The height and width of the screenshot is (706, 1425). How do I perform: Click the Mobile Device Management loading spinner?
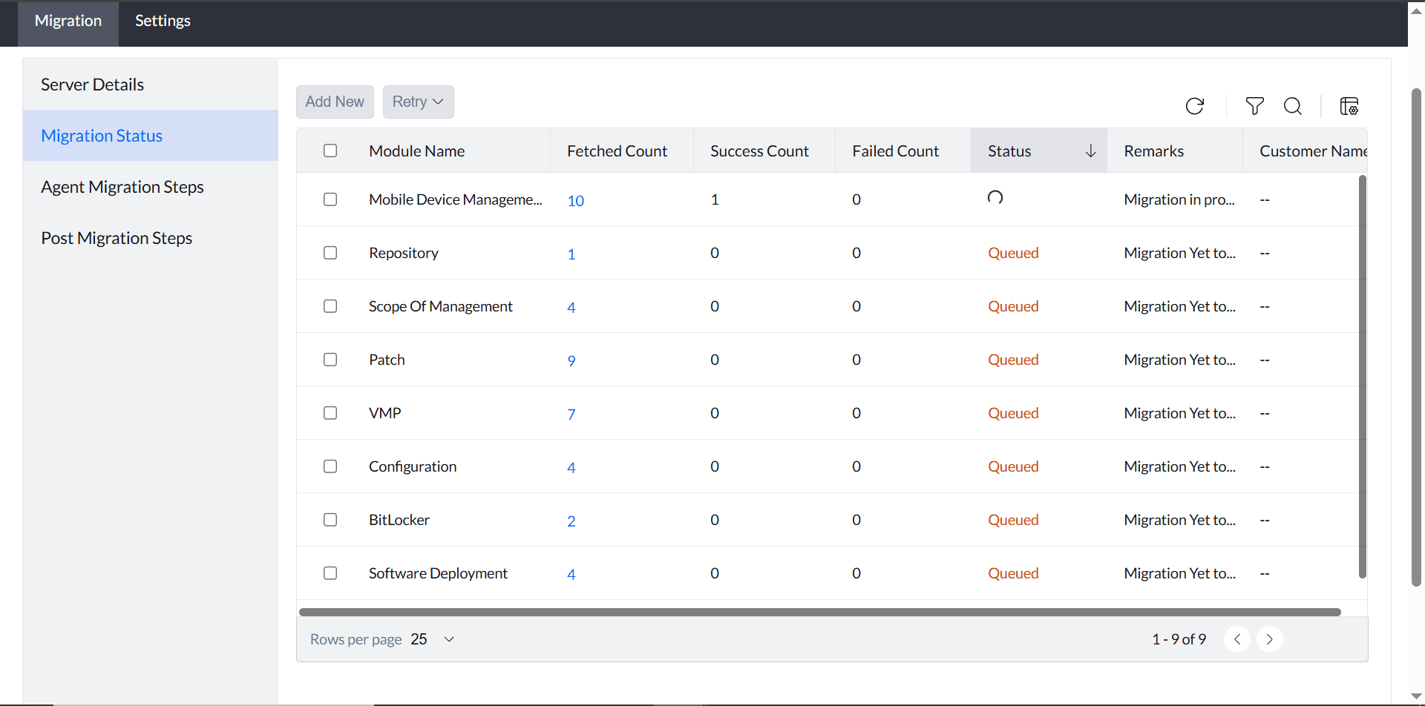pyautogui.click(x=995, y=197)
